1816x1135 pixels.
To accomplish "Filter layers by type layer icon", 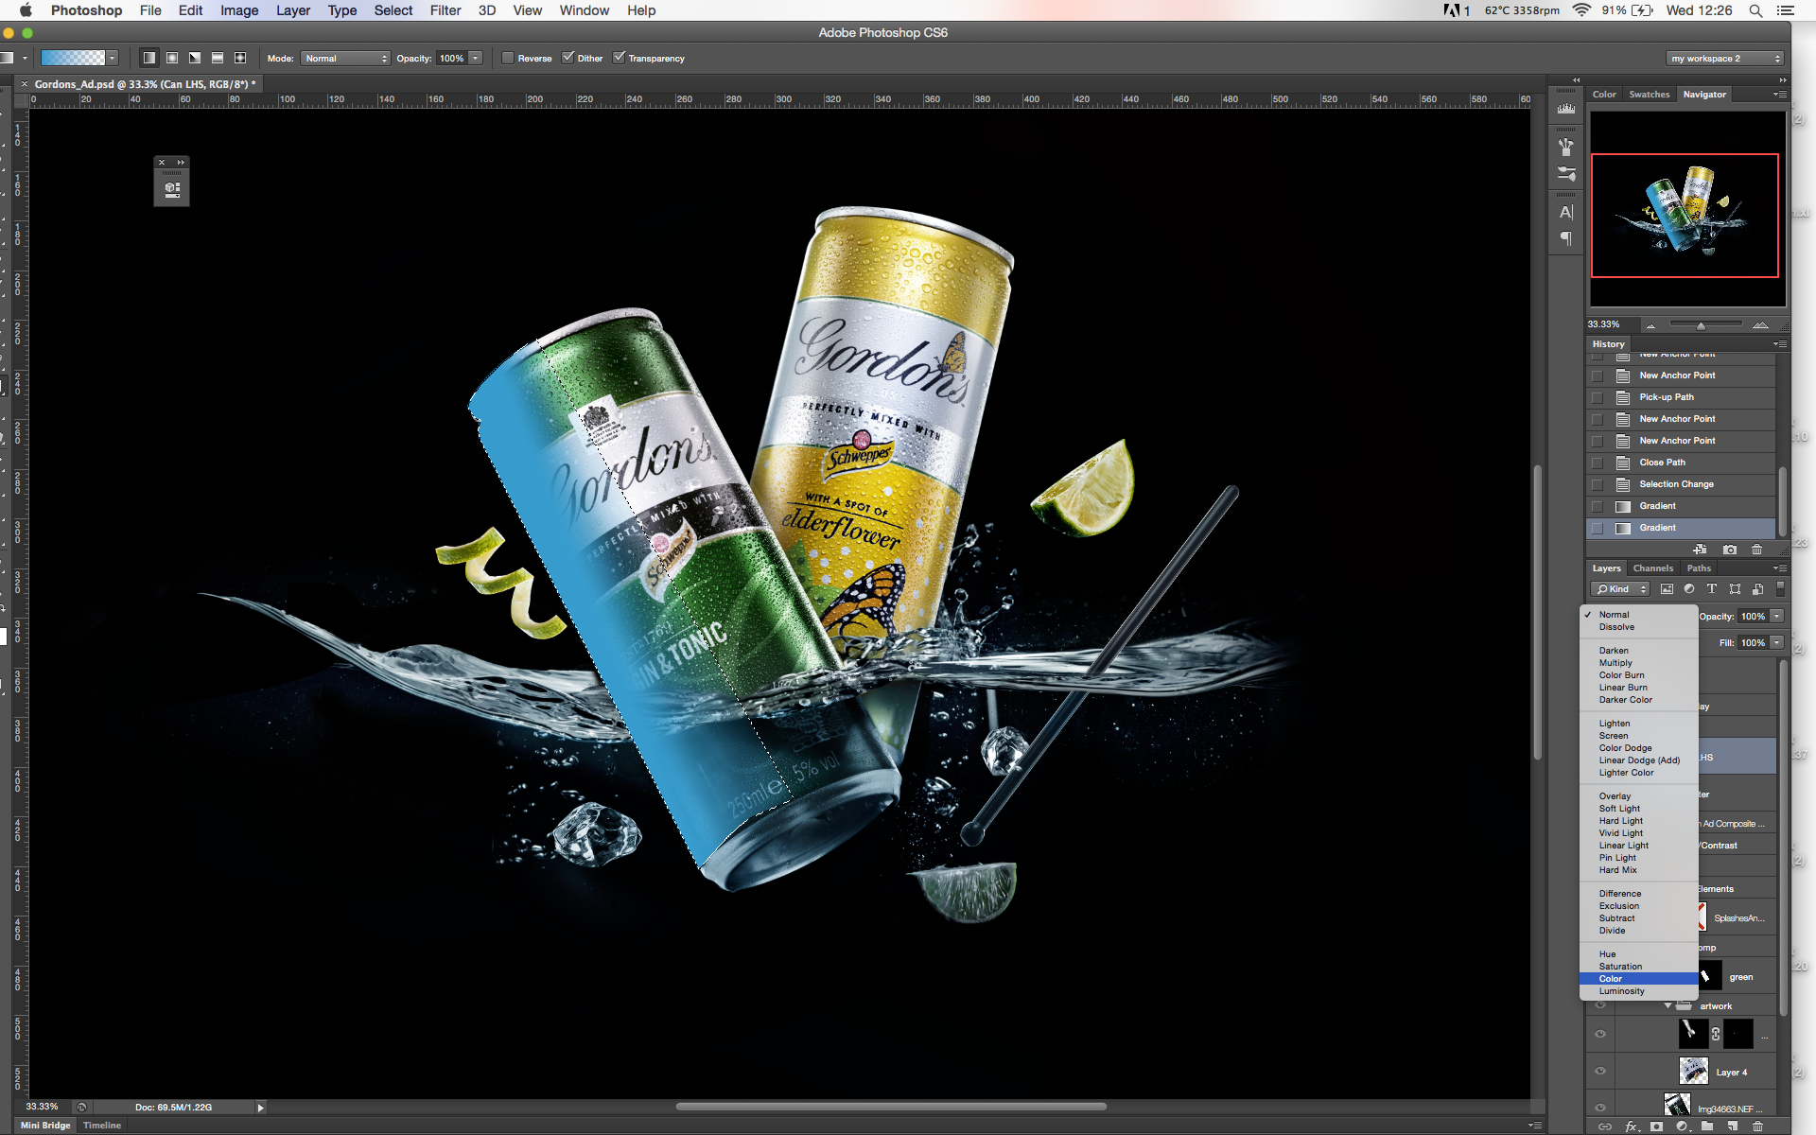I will click(x=1712, y=589).
